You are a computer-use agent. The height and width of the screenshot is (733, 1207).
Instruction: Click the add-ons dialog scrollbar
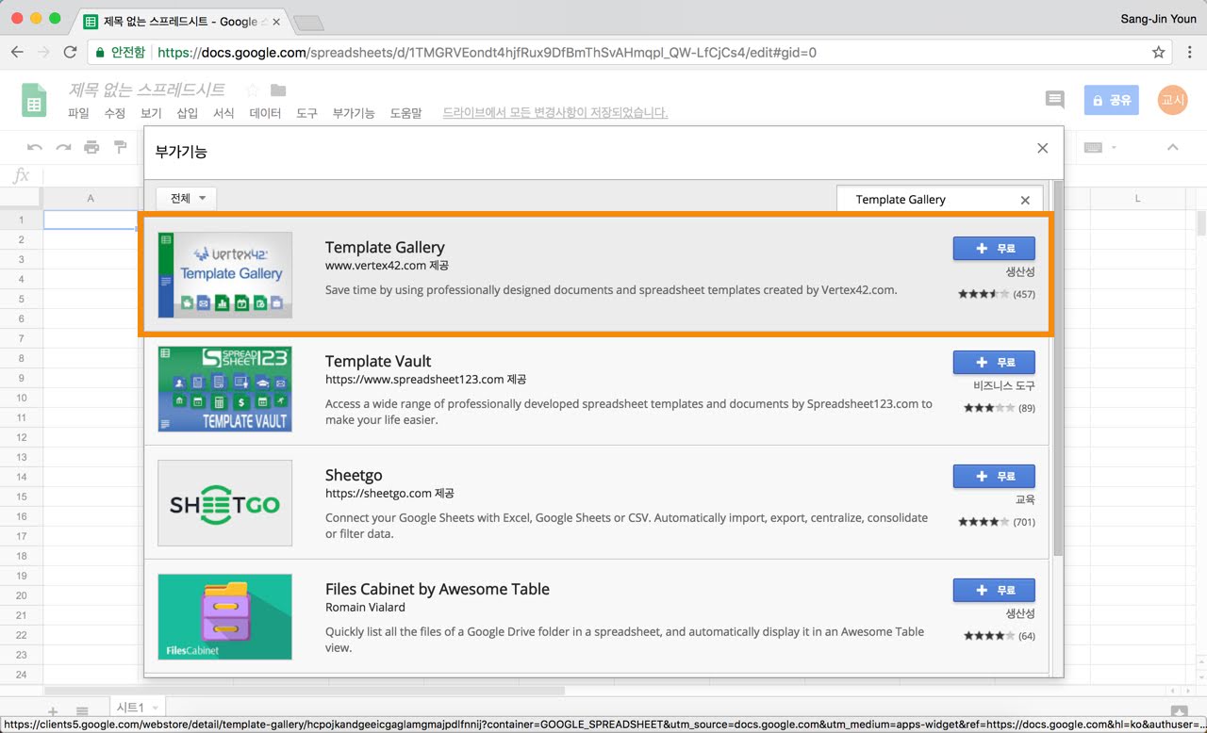tap(1057, 369)
